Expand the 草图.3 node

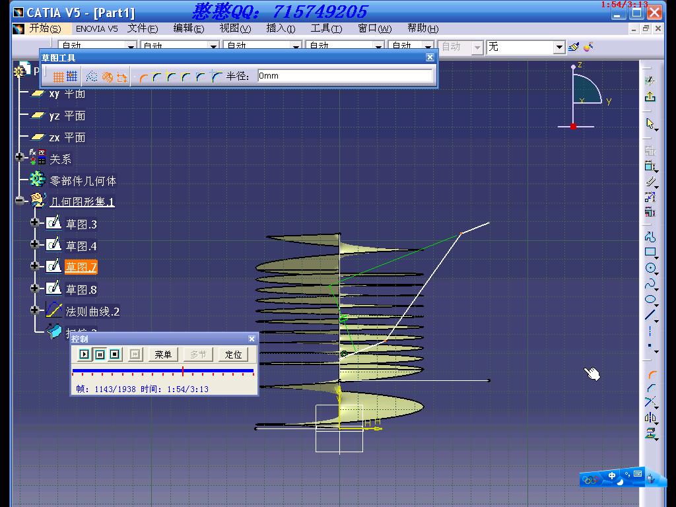click(35, 222)
